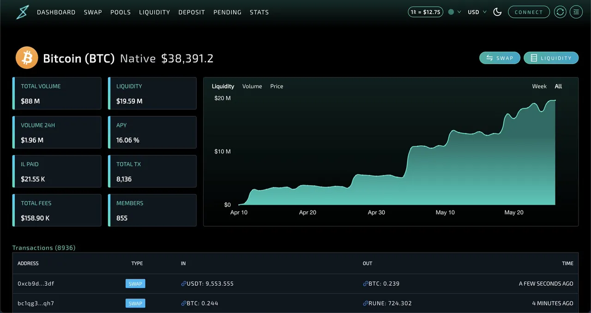Click the Time column header
Viewport: 591px width, 313px height.
tap(568, 264)
